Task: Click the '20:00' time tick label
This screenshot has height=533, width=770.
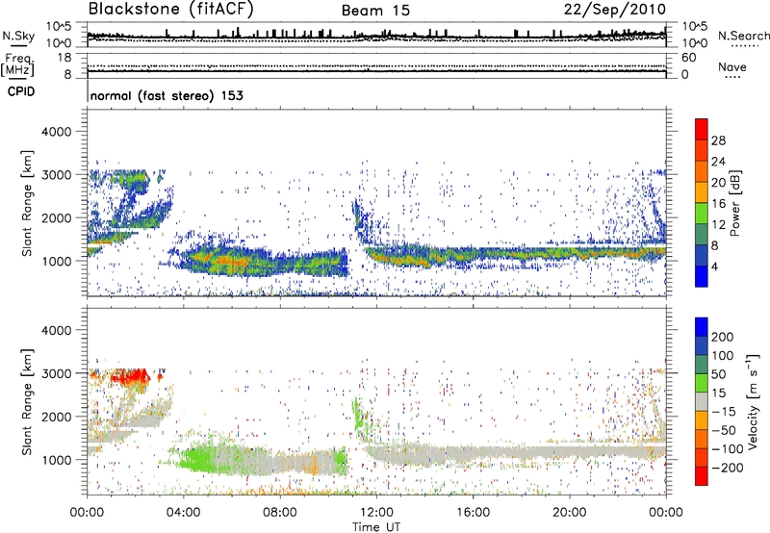Action: [570, 513]
